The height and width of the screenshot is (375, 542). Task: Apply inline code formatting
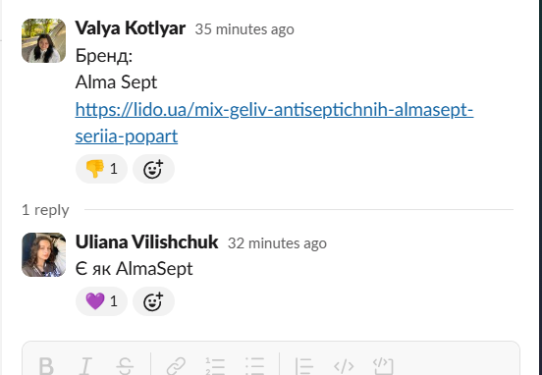(344, 365)
